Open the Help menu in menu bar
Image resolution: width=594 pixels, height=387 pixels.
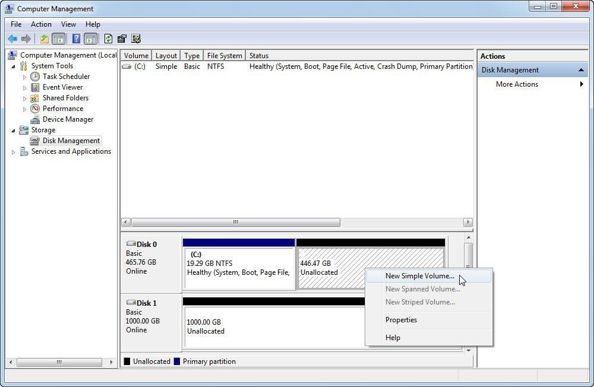(x=93, y=24)
